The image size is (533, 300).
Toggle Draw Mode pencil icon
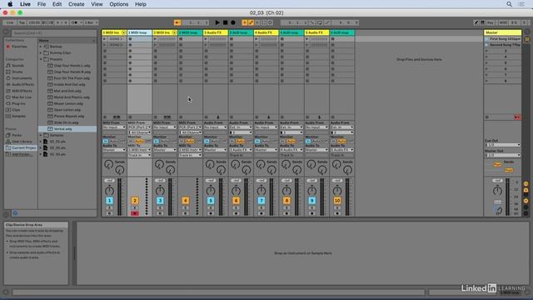point(476,22)
